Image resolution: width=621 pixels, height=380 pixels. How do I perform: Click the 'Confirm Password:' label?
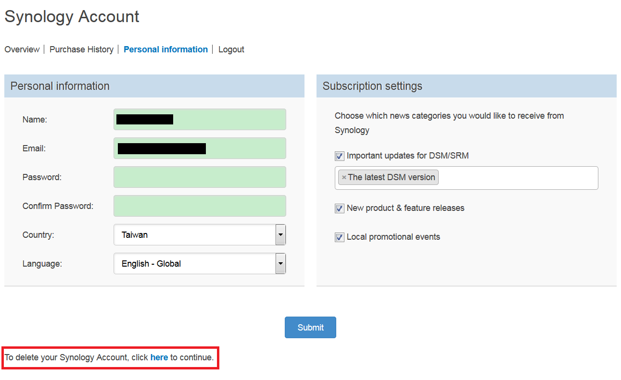58,206
